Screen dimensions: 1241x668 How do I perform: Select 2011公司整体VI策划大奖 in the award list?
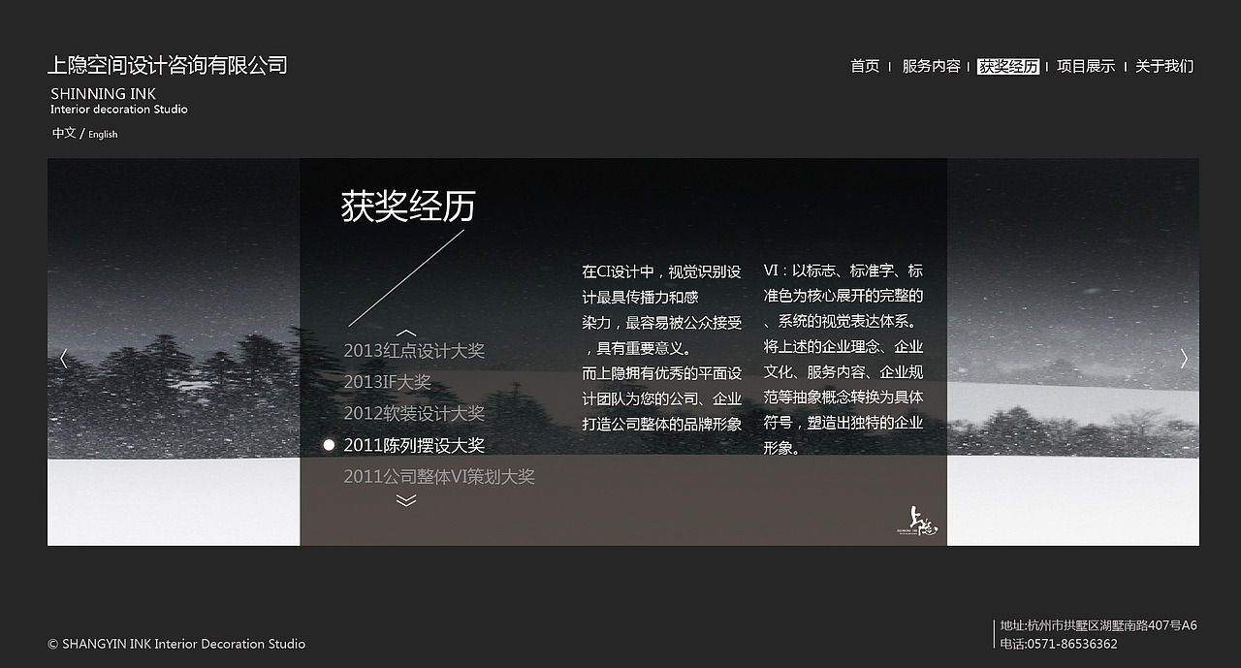click(439, 476)
